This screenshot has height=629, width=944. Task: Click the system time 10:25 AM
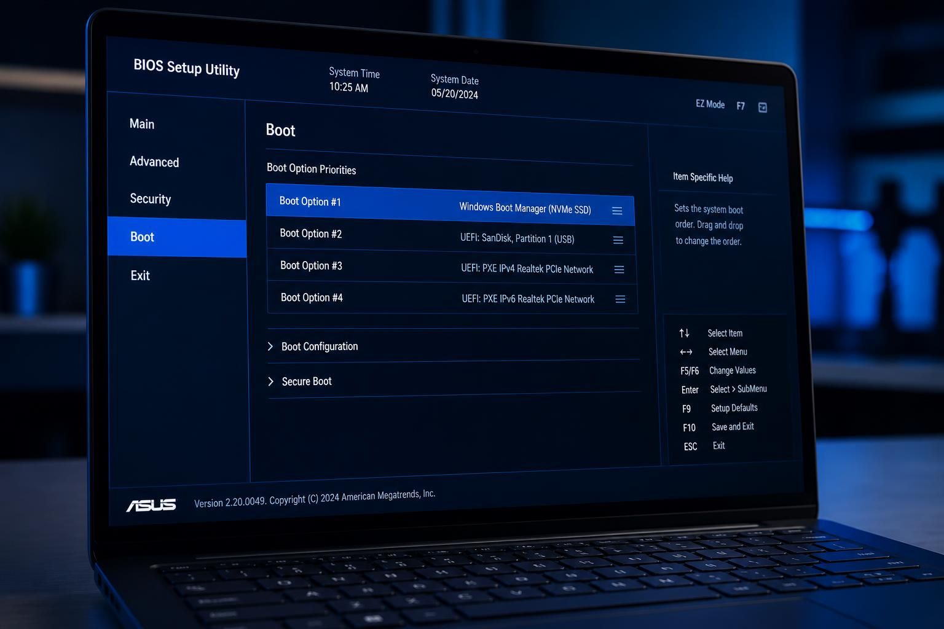pyautogui.click(x=348, y=87)
